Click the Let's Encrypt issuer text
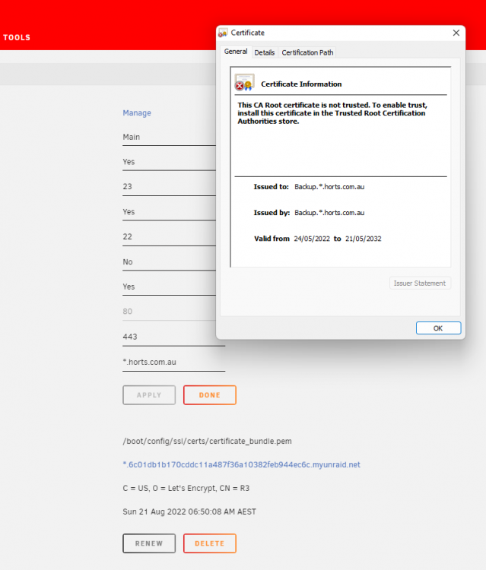 (186, 488)
